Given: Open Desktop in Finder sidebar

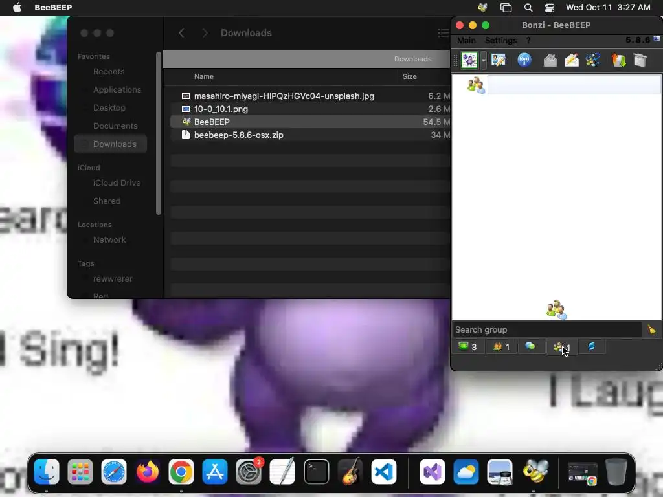Looking at the screenshot, I should [109, 108].
